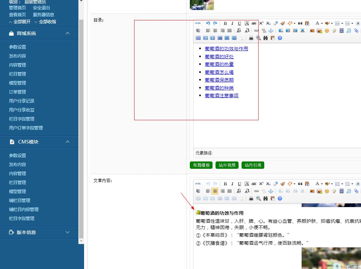This screenshot has height=269, width=361.
Task: Expand the 版本信息 sidebar section
Action: [68, 232]
